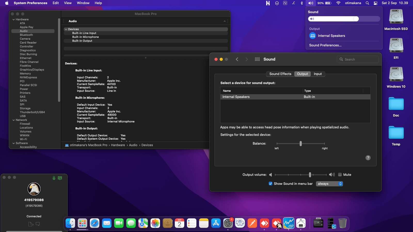Click otimakana's MacBook Pro in path bar
This screenshot has width=413, height=232.
tap(89, 145)
